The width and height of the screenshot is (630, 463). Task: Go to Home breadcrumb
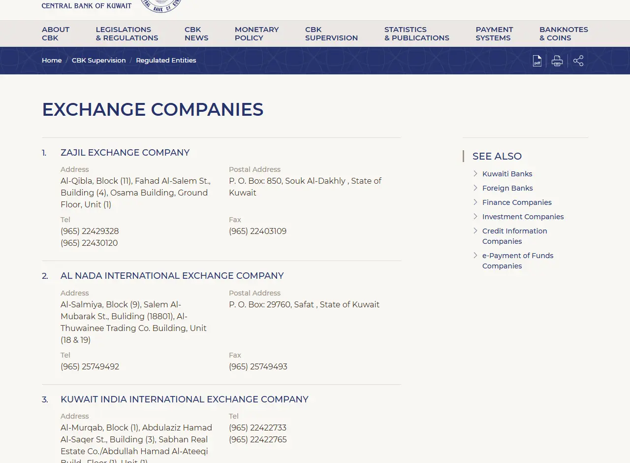click(x=52, y=60)
